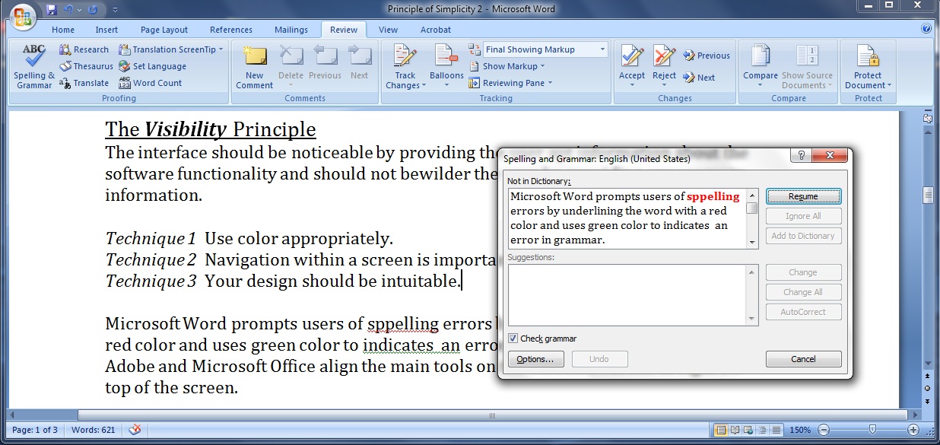The width and height of the screenshot is (940, 445).
Task: Click the Translate icon
Action: (x=84, y=83)
